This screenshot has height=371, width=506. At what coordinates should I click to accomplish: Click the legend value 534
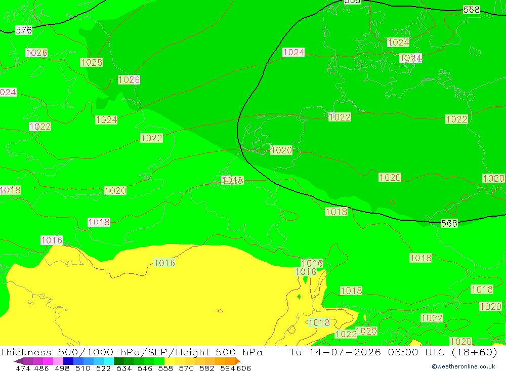coord(124,368)
